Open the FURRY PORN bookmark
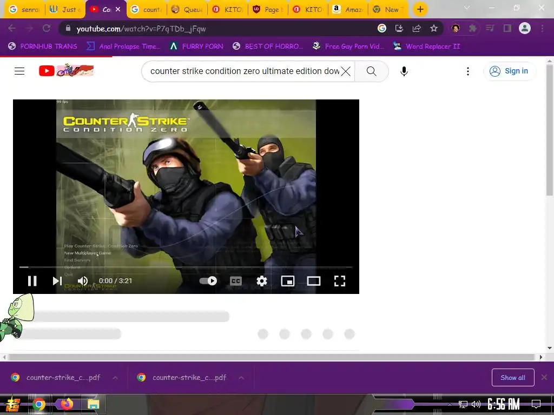 [x=196, y=46]
